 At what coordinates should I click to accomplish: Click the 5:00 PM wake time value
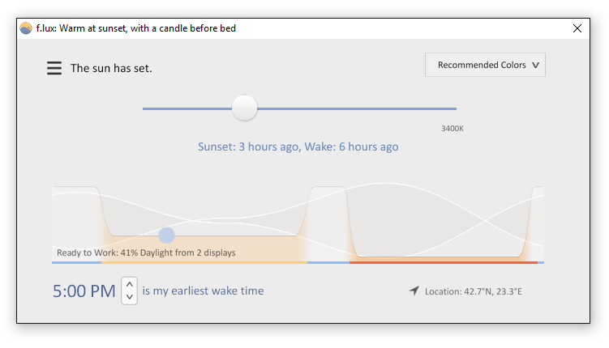[84, 291]
